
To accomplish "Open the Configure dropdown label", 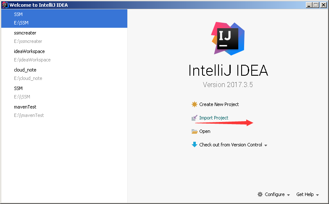I will pyautogui.click(x=275, y=194).
